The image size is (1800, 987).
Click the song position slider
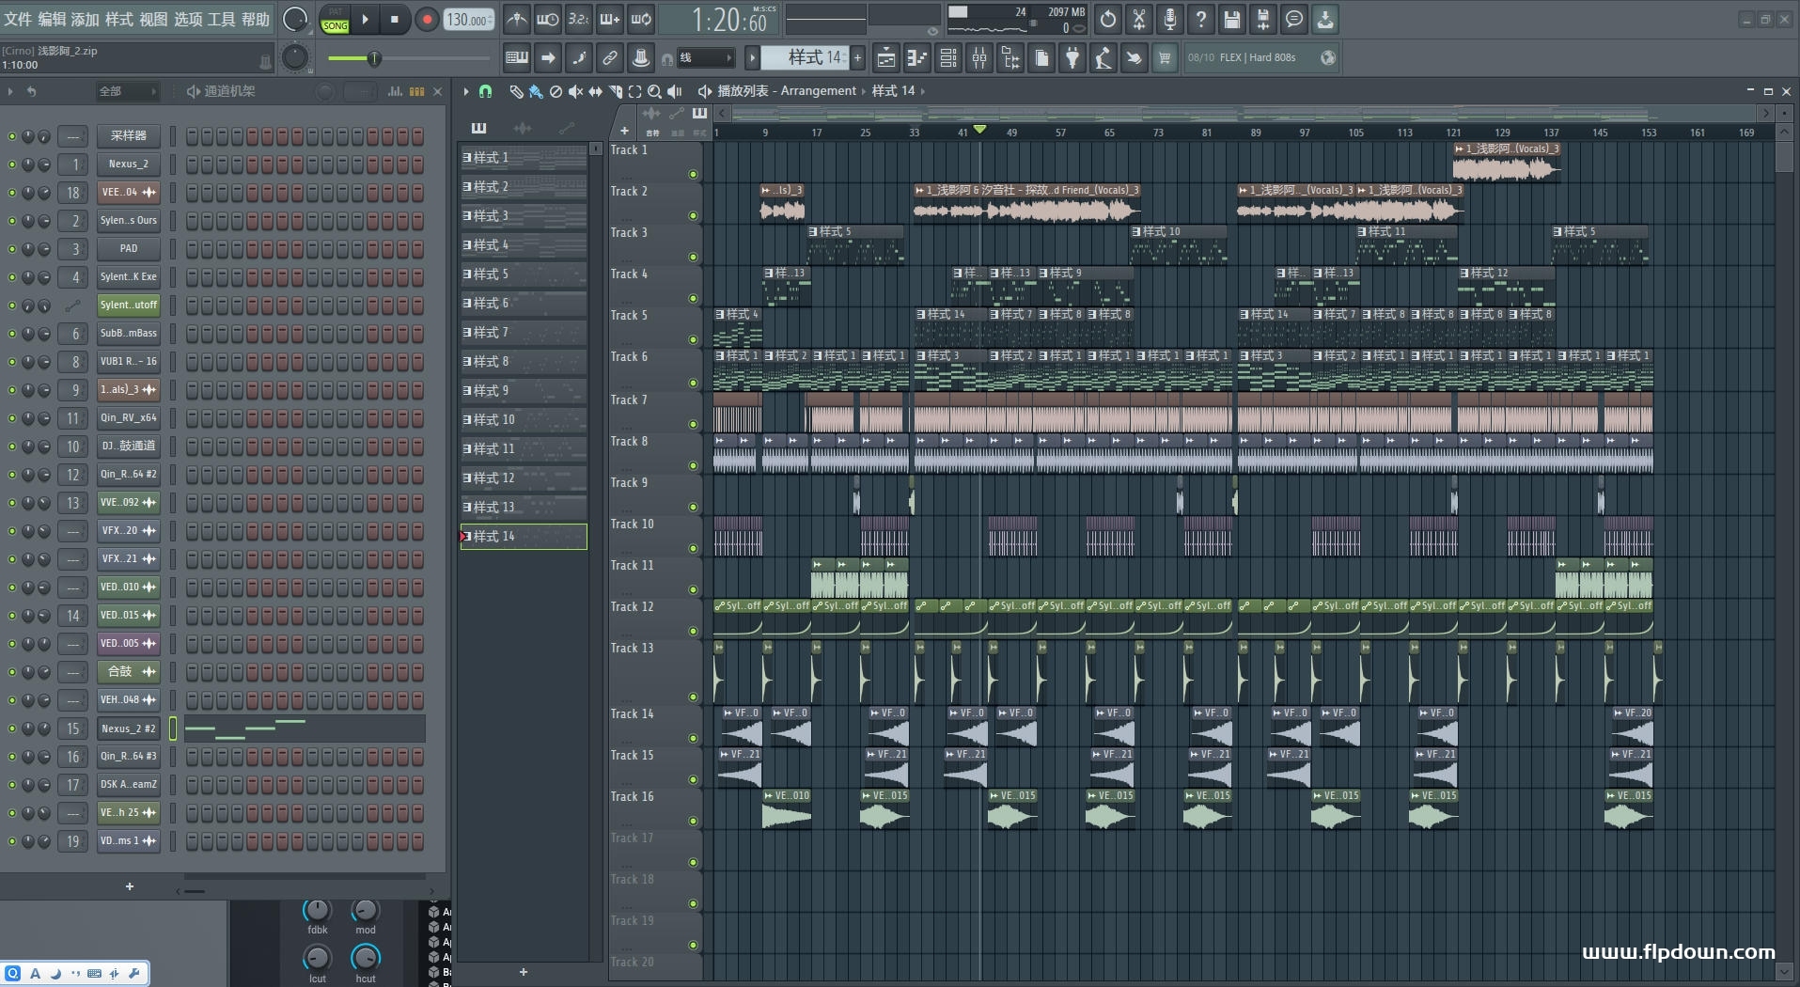(x=374, y=59)
